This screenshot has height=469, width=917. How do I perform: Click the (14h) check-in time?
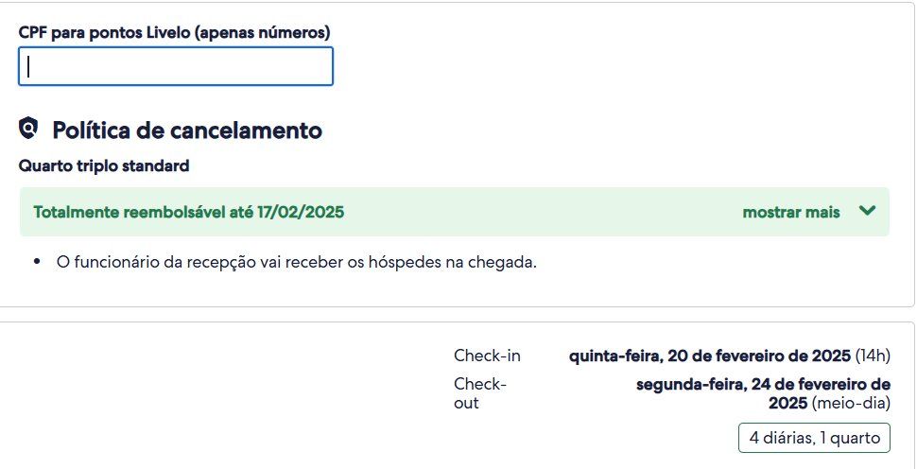873,356
